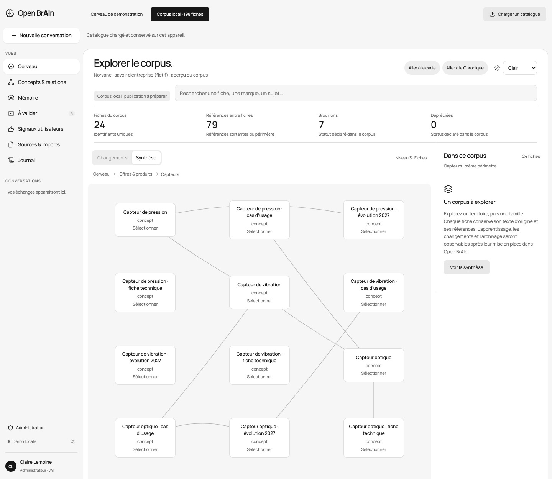Image resolution: width=552 pixels, height=479 pixels.
Task: Click the stacked layers icon above Un corpus à explorer
Action: (448, 189)
